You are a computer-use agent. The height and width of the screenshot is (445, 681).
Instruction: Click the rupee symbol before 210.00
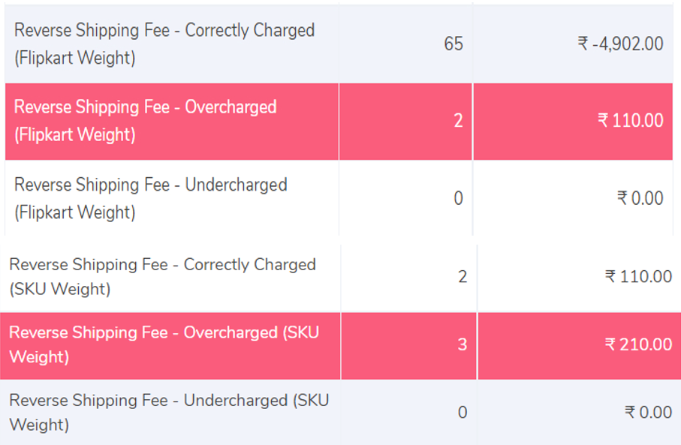[x=610, y=344]
